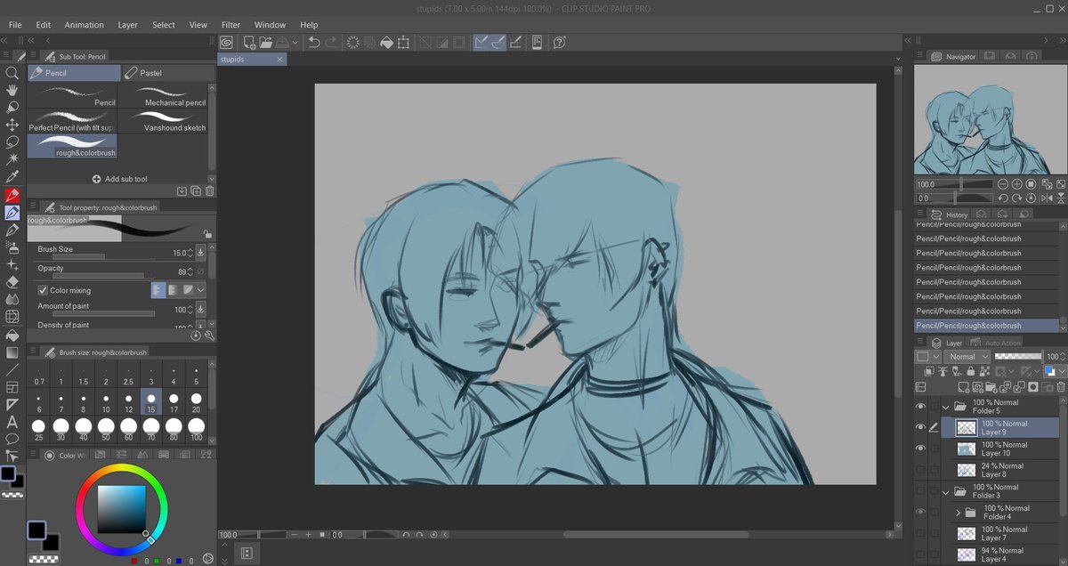The width and height of the screenshot is (1068, 566).
Task: Click inside the color wheel square
Action: [122, 509]
